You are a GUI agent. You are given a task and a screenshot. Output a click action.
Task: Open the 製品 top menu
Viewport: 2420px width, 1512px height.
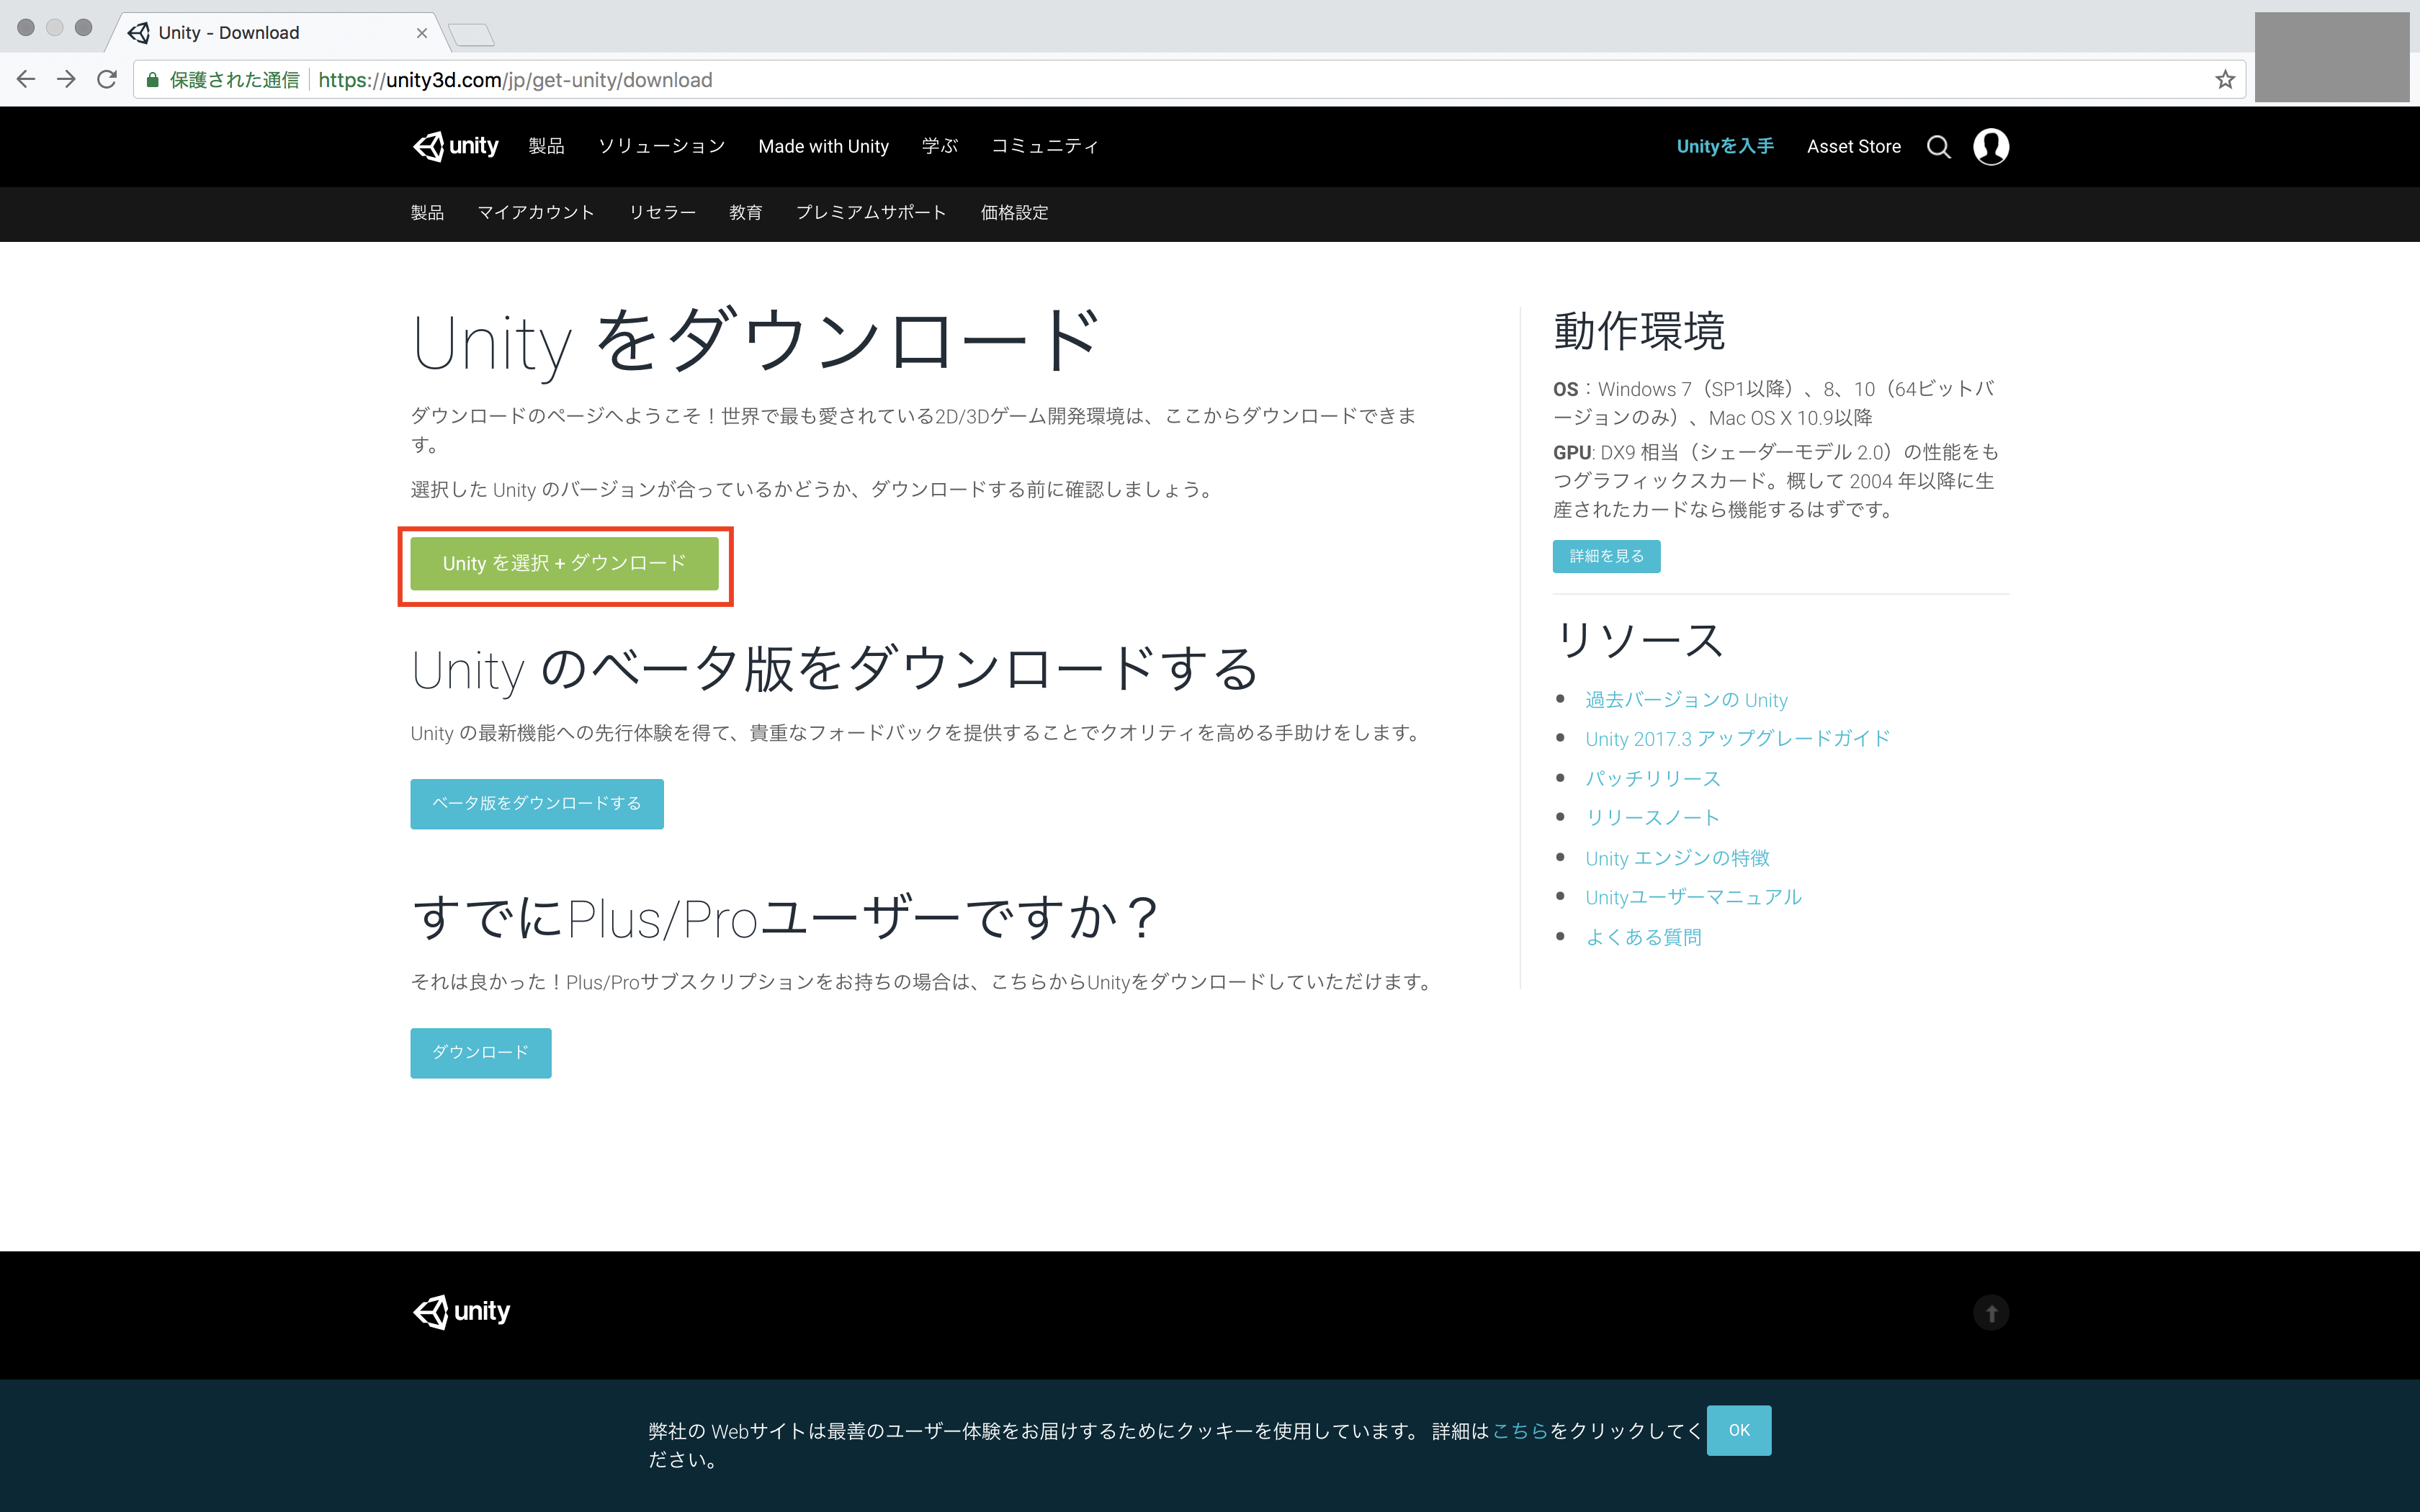click(x=546, y=146)
